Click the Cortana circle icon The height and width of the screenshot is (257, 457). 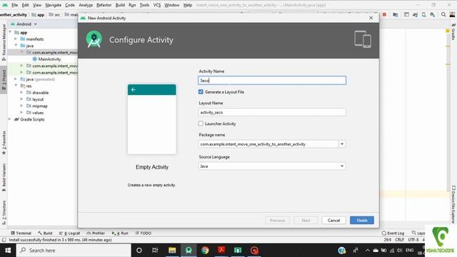pos(139,251)
